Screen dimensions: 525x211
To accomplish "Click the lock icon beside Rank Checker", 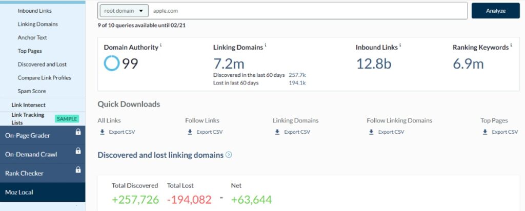I will tap(78, 170).
